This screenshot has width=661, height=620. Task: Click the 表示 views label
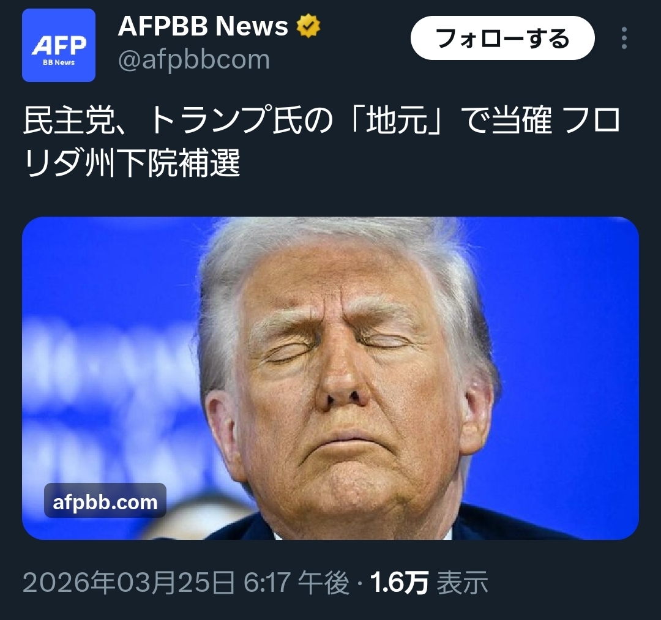pyautogui.click(x=463, y=583)
